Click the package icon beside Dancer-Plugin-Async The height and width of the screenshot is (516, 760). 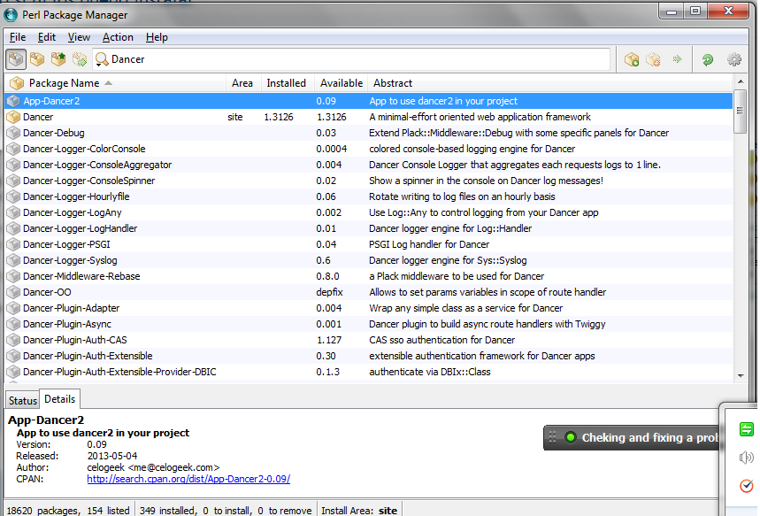13,324
